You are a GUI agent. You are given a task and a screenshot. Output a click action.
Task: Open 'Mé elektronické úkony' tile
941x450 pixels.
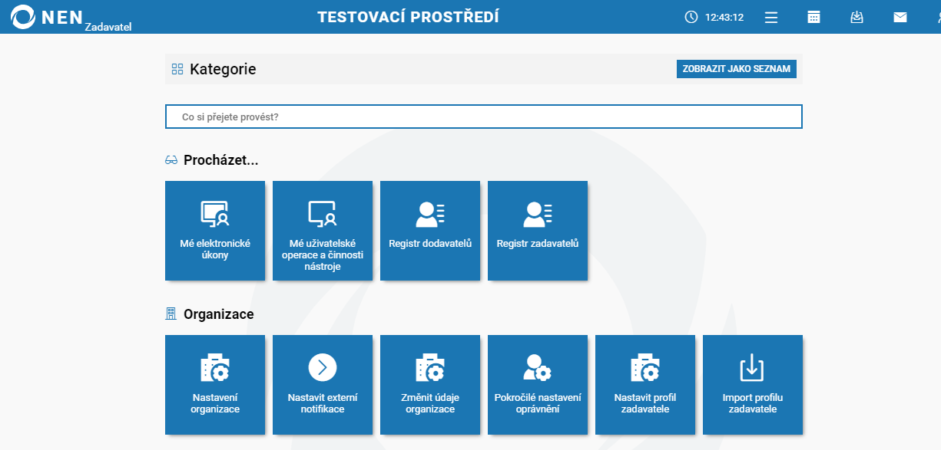point(215,231)
